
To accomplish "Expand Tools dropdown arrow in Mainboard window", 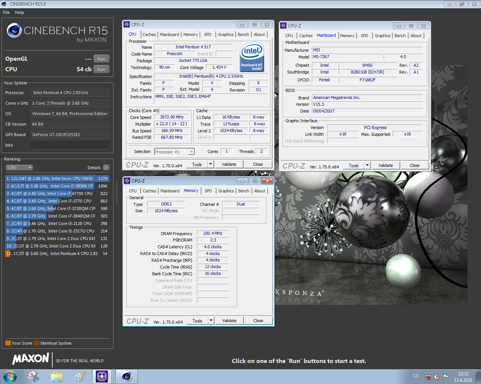I will point(367,165).
